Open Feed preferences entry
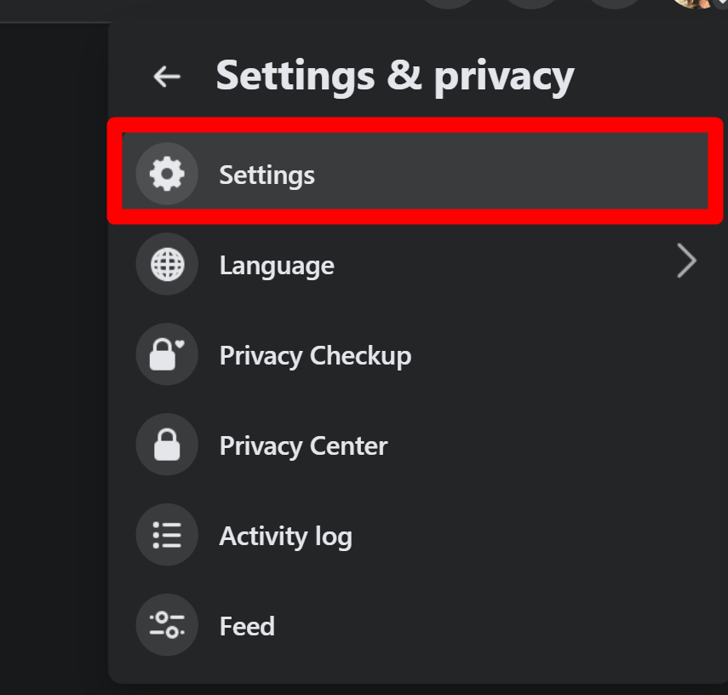This screenshot has width=728, height=695. click(x=247, y=626)
